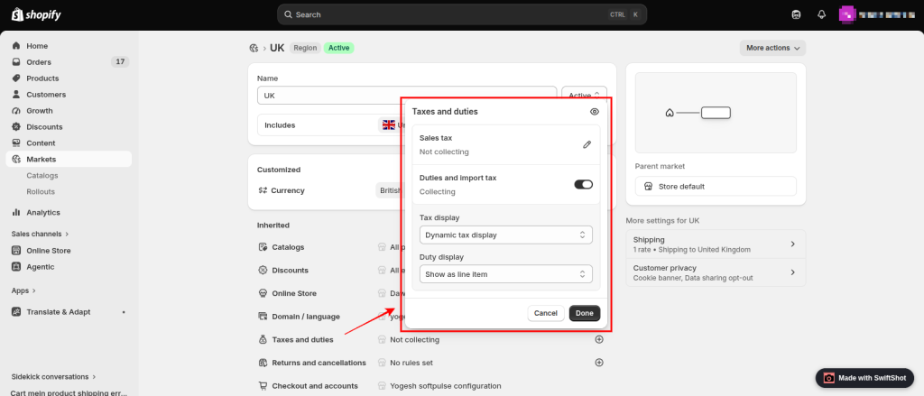Screen dimensions: 924x396
Task: Open the Rollouts submenu item
Action: [41, 191]
